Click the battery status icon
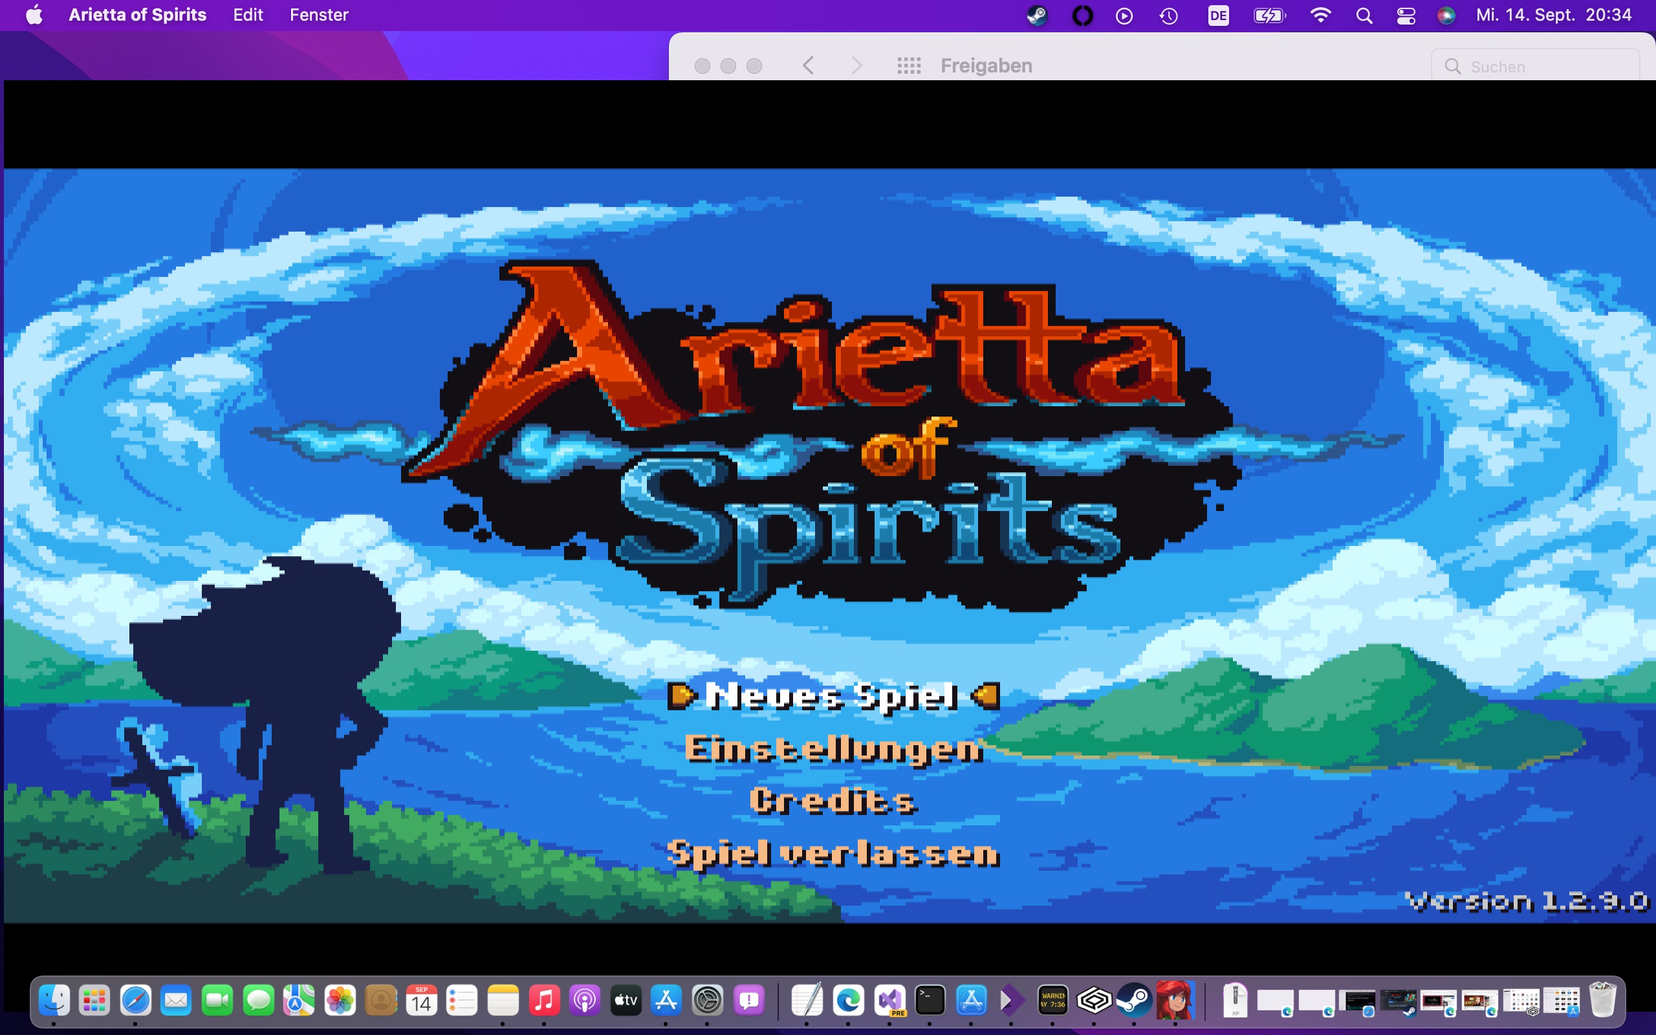1656x1035 pixels. click(x=1269, y=15)
